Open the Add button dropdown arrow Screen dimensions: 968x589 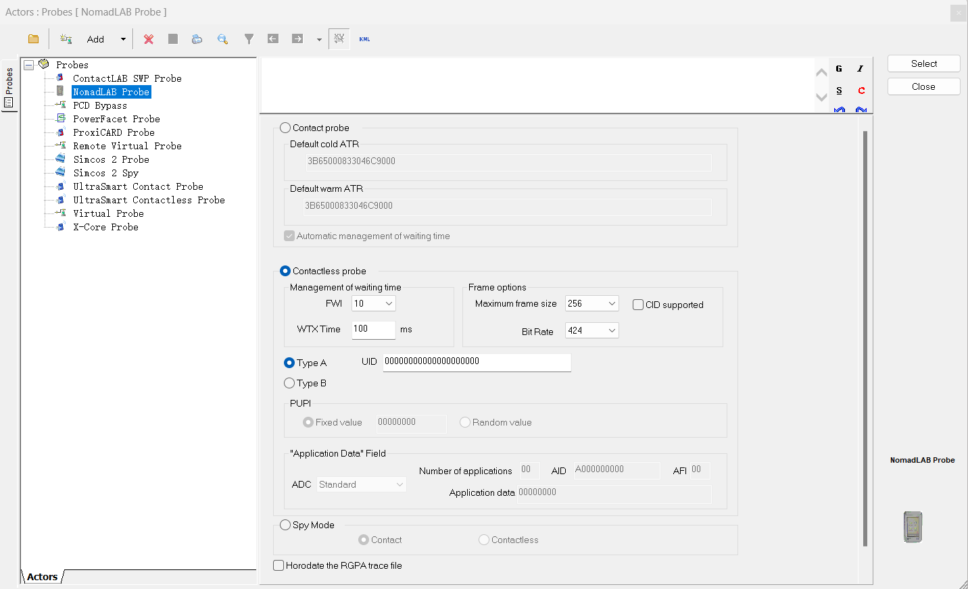123,39
